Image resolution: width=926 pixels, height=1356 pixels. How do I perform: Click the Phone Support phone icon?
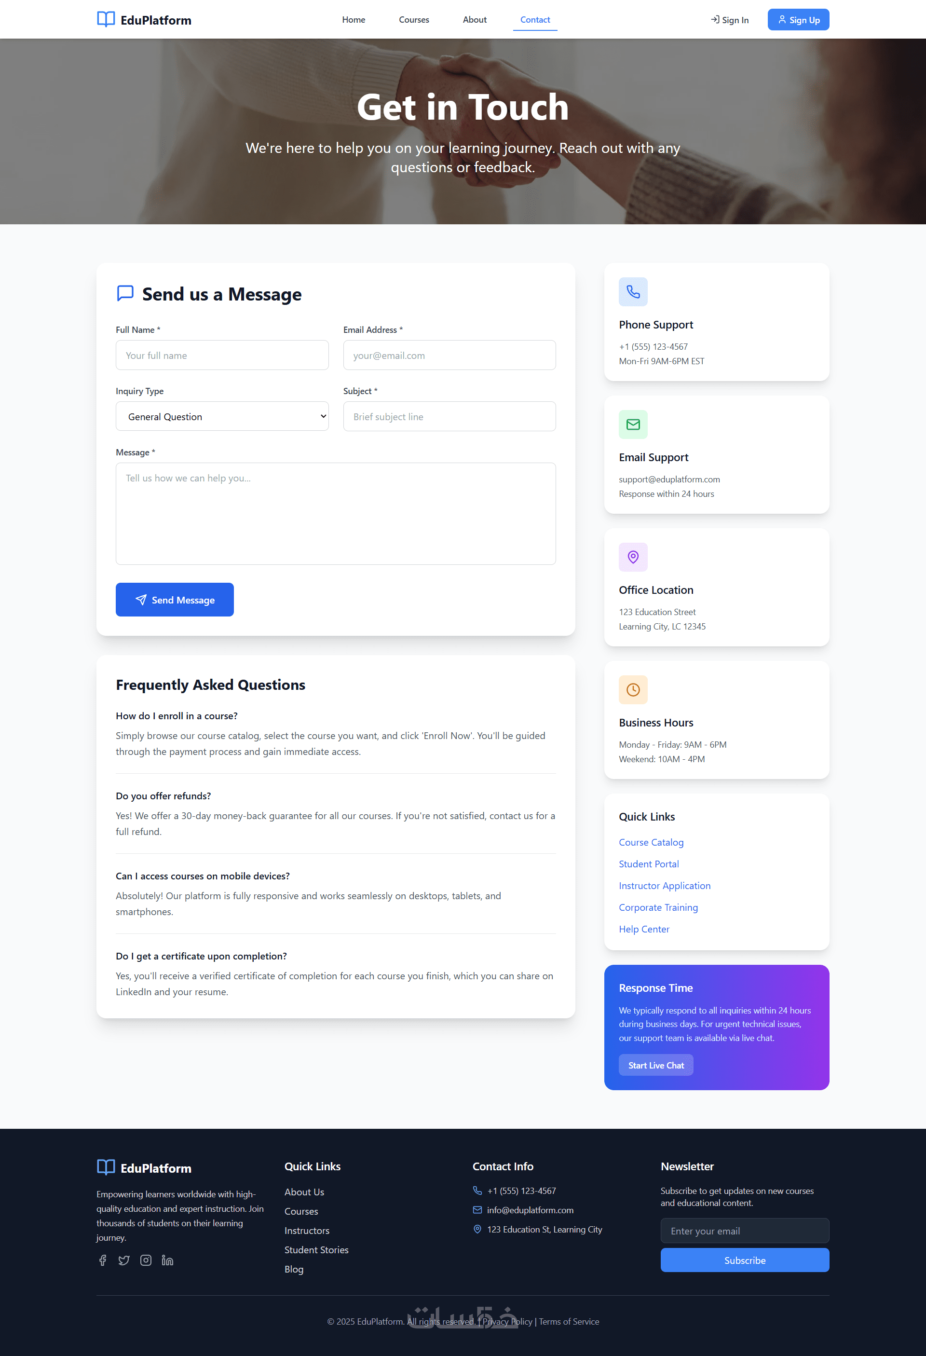(633, 292)
